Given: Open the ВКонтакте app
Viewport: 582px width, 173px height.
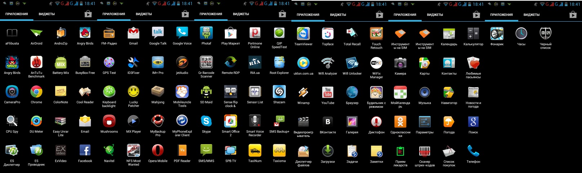Looking at the screenshot, I should (x=328, y=122).
